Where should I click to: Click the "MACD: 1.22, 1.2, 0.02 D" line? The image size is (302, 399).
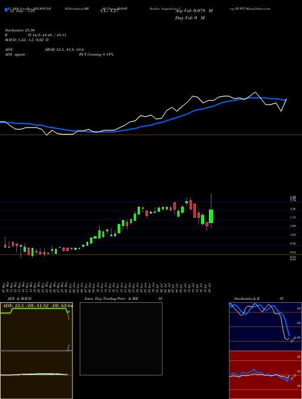pyautogui.click(x=27, y=40)
